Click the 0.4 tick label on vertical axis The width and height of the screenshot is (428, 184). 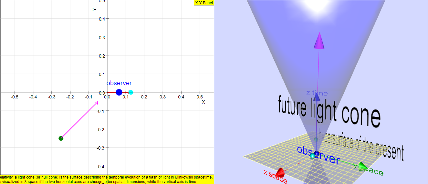pos(102,19)
